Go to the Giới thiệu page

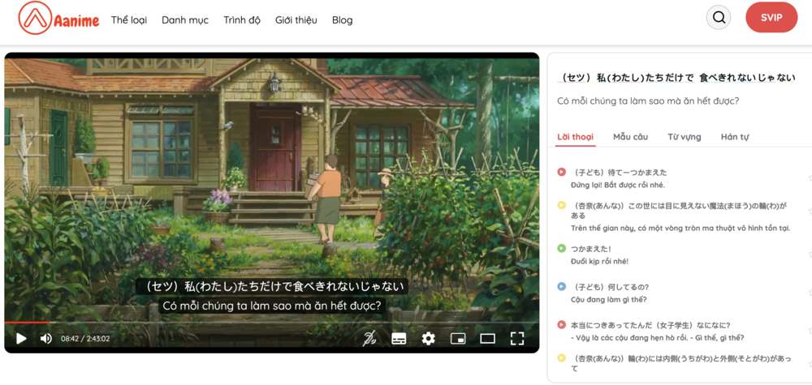pos(296,20)
